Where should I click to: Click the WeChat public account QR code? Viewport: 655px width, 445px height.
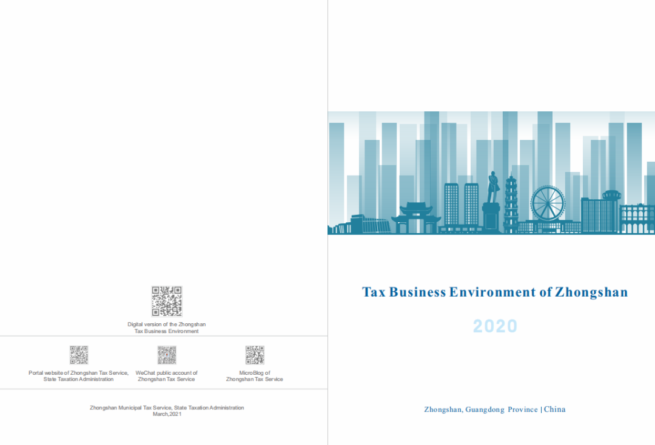167,355
